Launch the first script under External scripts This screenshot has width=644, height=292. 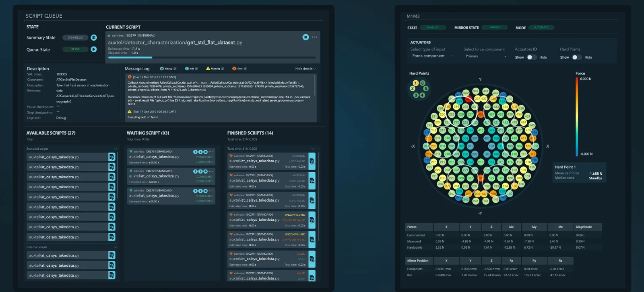click(112, 255)
